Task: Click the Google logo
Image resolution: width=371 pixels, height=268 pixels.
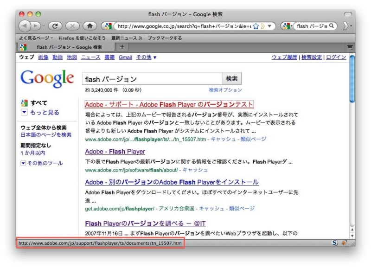Action: pyautogui.click(x=47, y=78)
